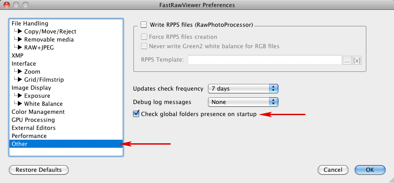Open the XMP preferences section
This screenshot has height=183, width=394.
point(17,55)
